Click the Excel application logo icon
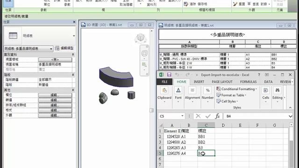This screenshot has height=168, width=299. [162, 75]
